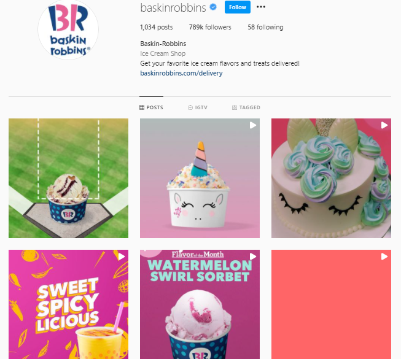The height and width of the screenshot is (359, 401).
Task: Click the video icon on unicorn cake post
Action: pos(384,125)
